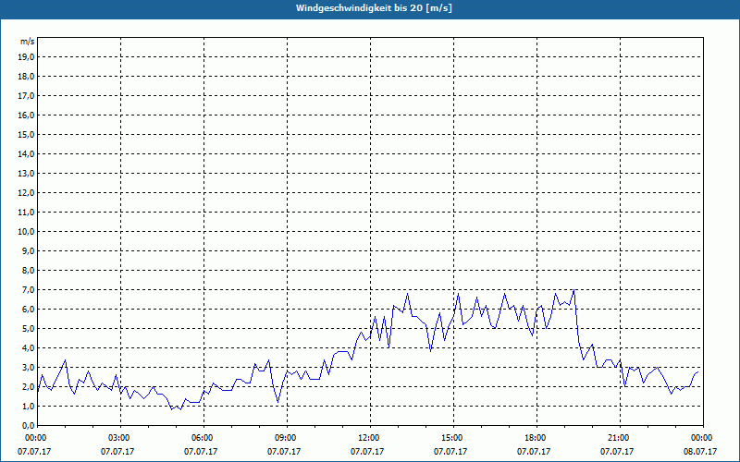
Task: Click the 4,0 axis label
Action: tap(28, 348)
